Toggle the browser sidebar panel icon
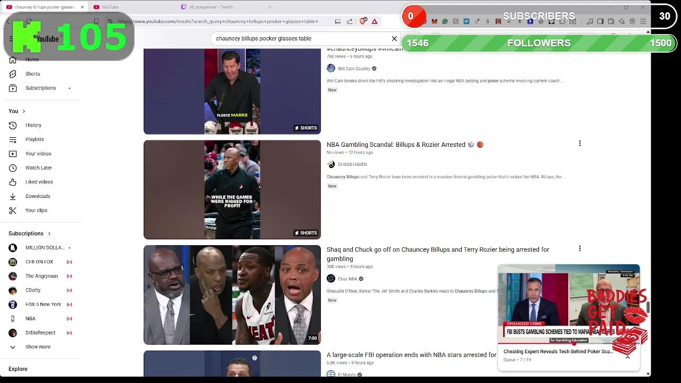Screen dimensions: 681x383 [600, 21]
